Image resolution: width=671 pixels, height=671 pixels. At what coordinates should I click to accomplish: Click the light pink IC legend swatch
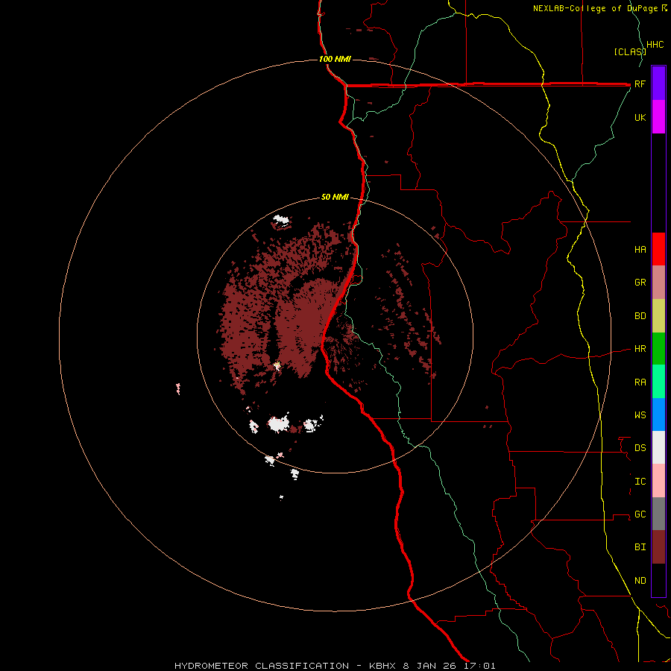click(658, 481)
